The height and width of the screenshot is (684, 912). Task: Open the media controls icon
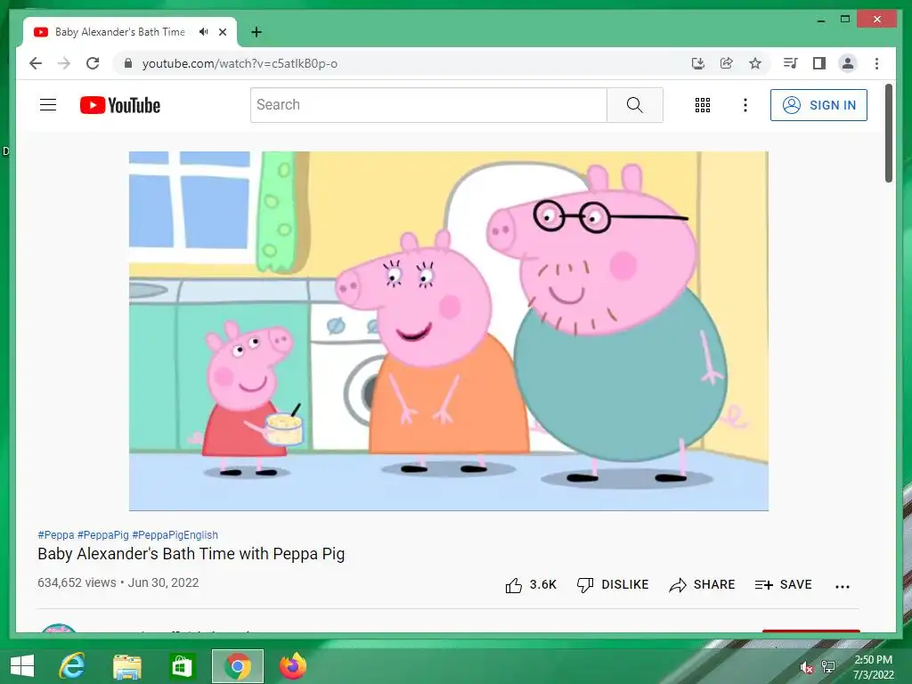click(x=790, y=63)
